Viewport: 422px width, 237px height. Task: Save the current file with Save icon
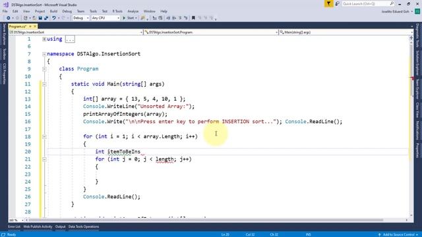click(40, 18)
